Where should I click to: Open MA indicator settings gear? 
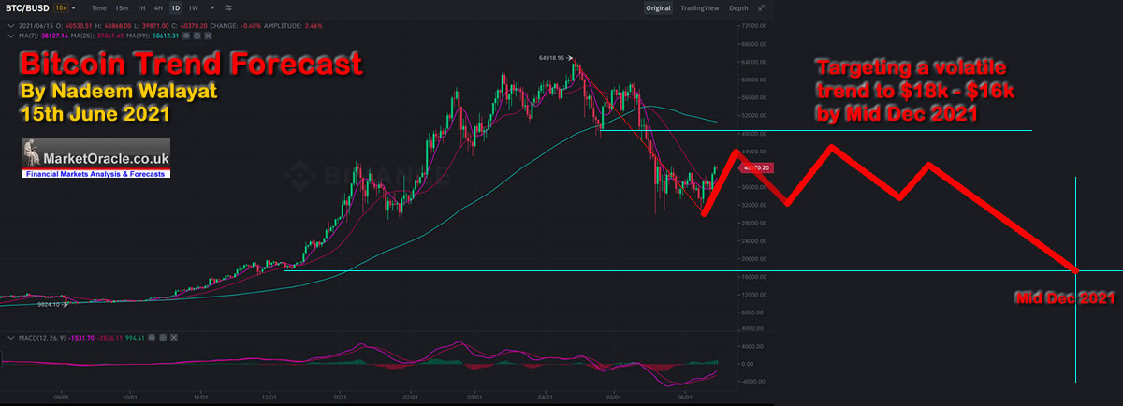(x=195, y=36)
